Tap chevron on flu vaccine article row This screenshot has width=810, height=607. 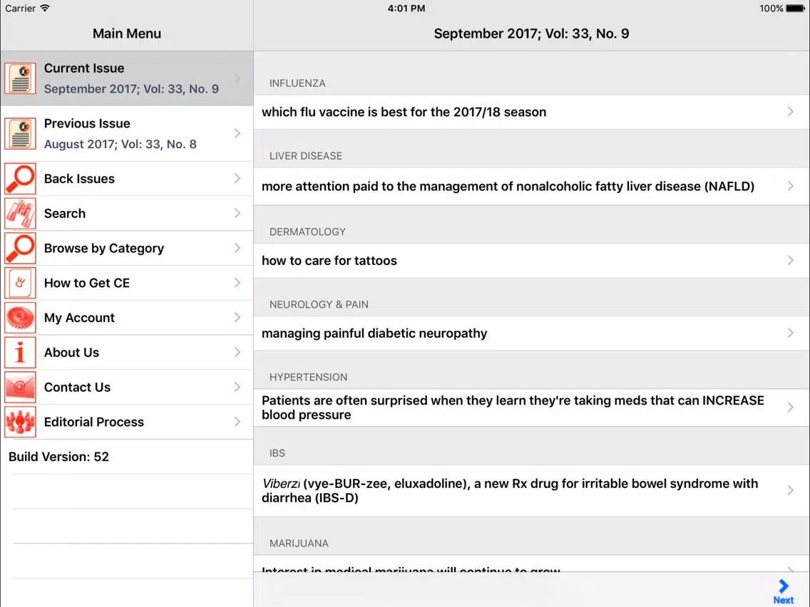[790, 112]
